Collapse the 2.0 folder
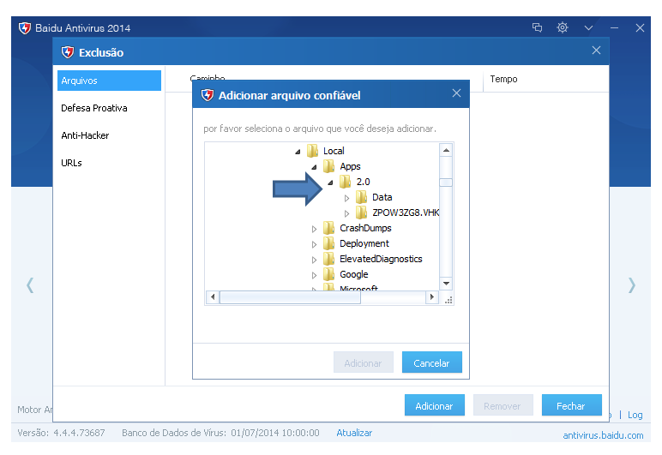The height and width of the screenshot is (455, 662). (331, 183)
